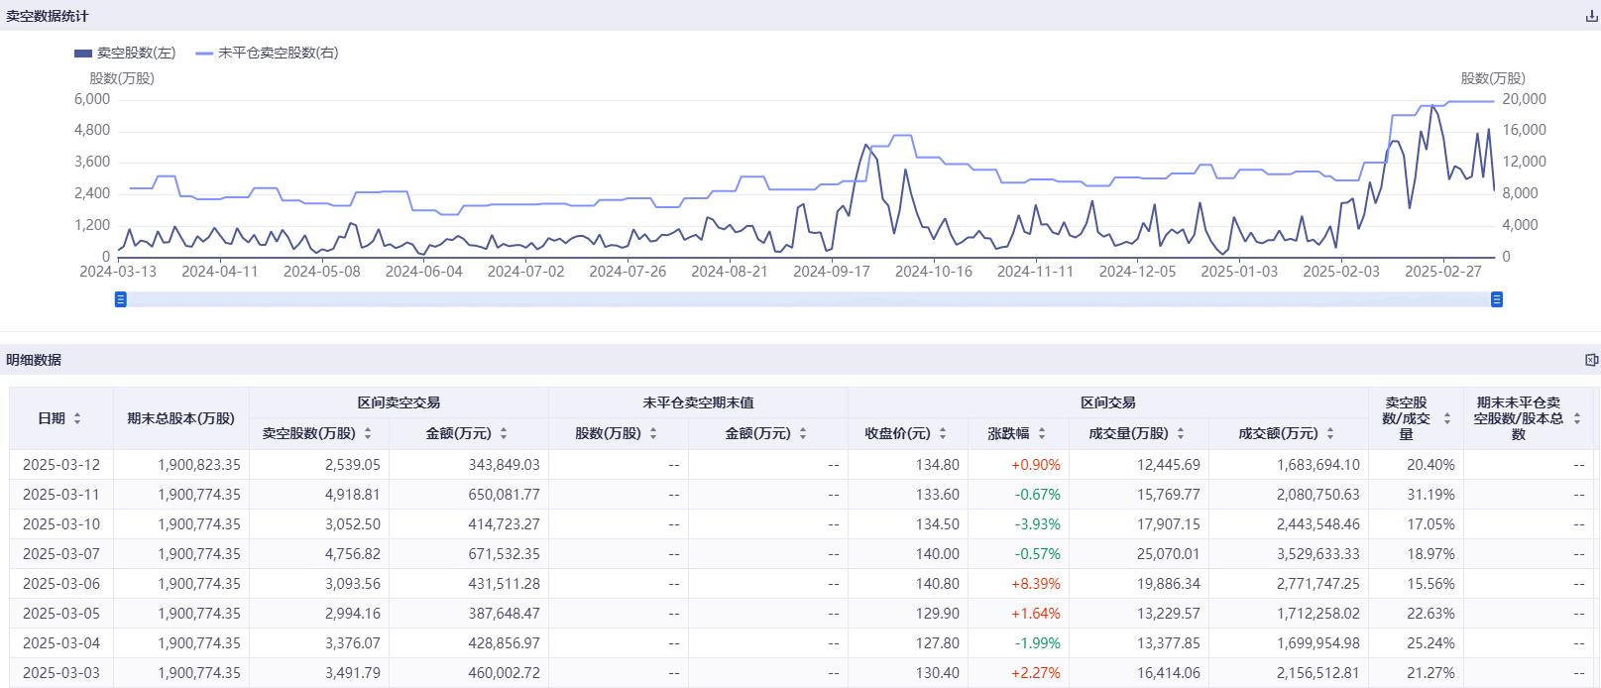Export the detail data table
The image size is (1601, 688).
click(1591, 360)
